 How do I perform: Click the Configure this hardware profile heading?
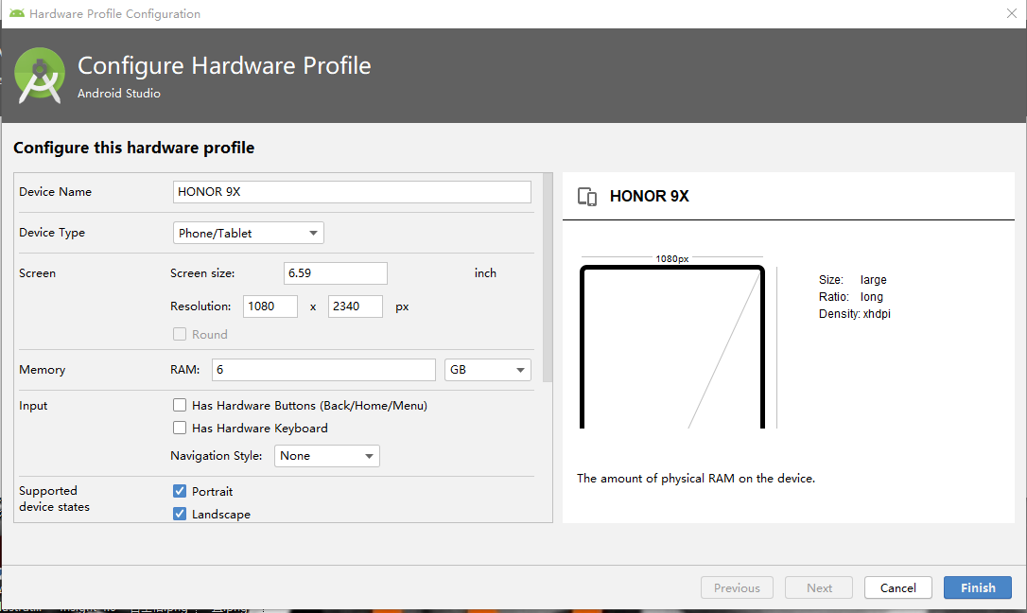click(133, 148)
